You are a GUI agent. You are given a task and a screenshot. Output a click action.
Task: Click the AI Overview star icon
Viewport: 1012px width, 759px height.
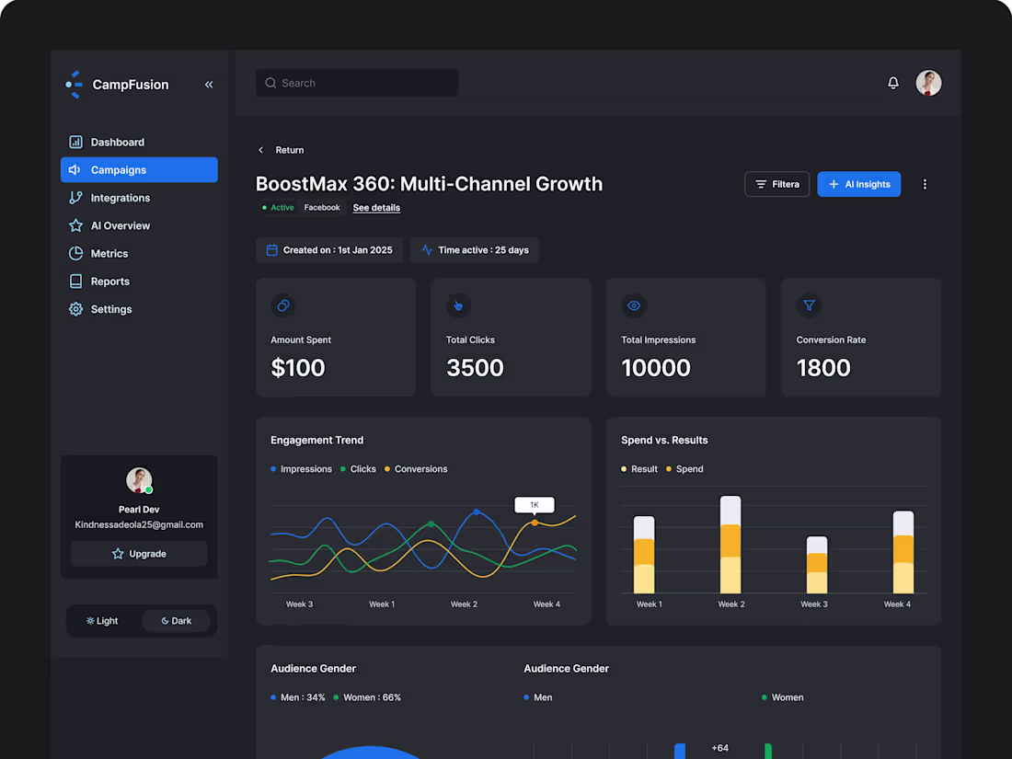(x=75, y=225)
